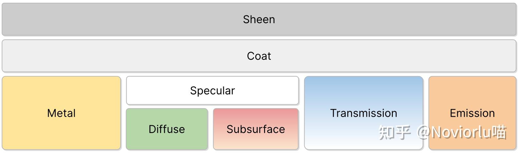Click the word "Sheen" label
520x154 pixels.
point(259,19)
